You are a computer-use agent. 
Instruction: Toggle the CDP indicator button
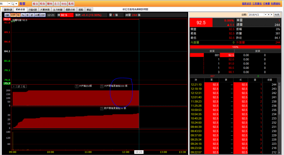(43, 15)
